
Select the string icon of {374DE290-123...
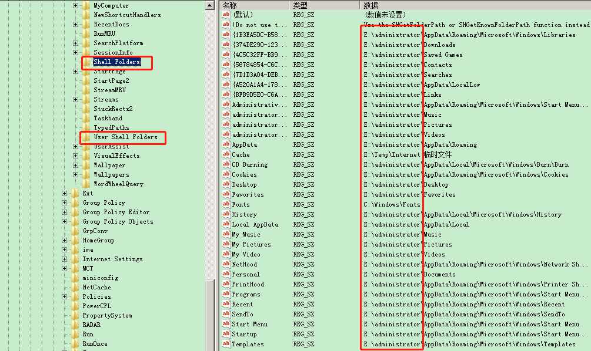(226, 45)
